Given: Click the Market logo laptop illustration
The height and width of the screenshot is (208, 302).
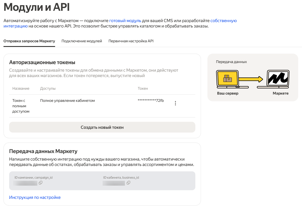Looking at the screenshot, I should pos(278,79).
